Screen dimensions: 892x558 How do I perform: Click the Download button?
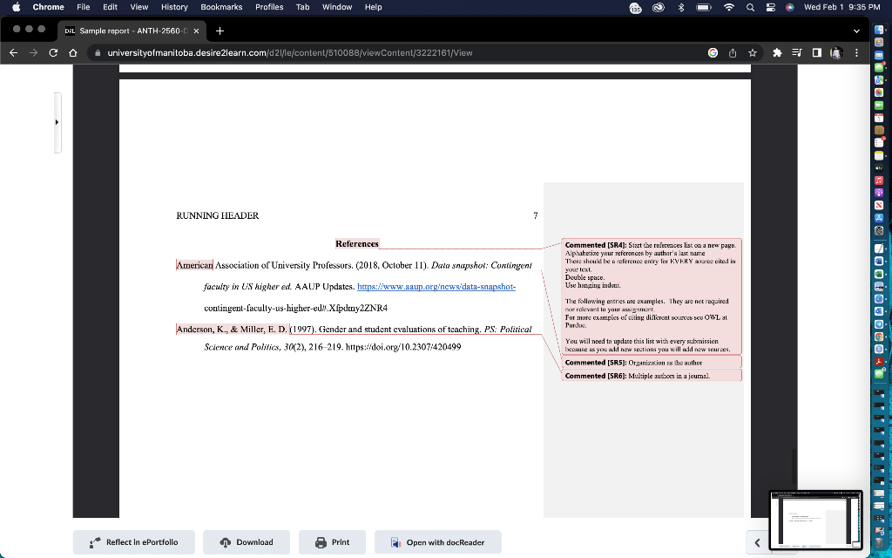coord(246,541)
